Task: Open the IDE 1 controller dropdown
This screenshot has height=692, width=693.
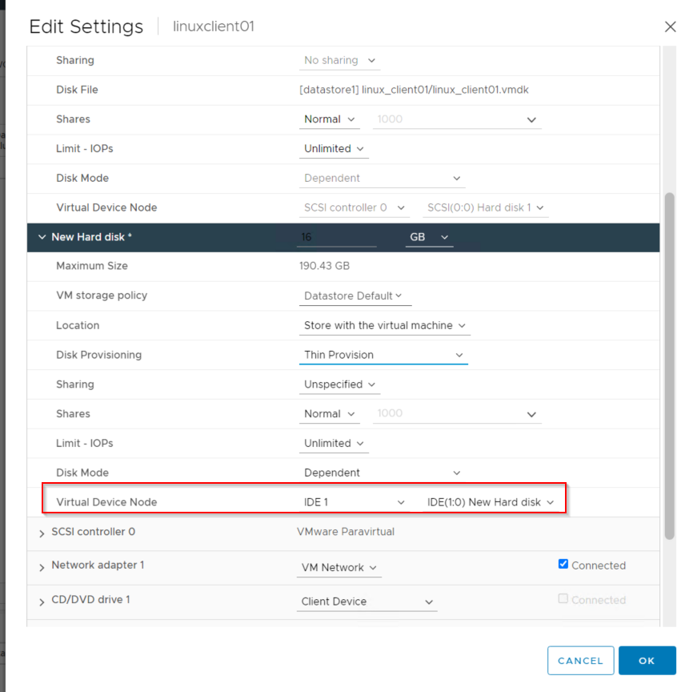Action: pyautogui.click(x=355, y=502)
